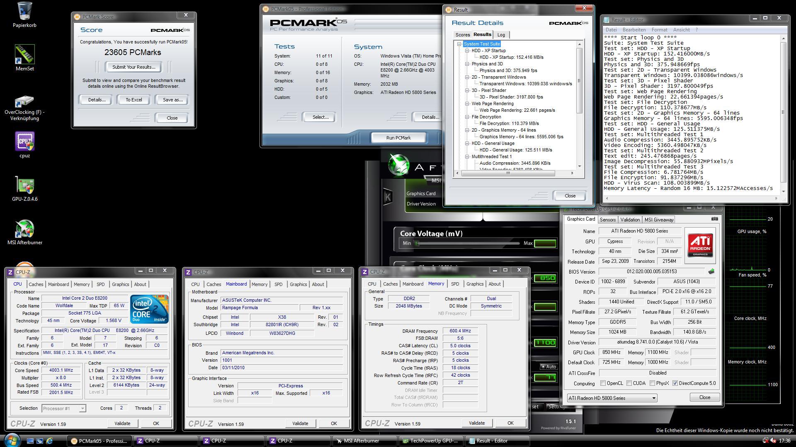Click the Result tree vertical scrollbar thumb
The height and width of the screenshot is (447, 796).
pyautogui.click(x=580, y=80)
